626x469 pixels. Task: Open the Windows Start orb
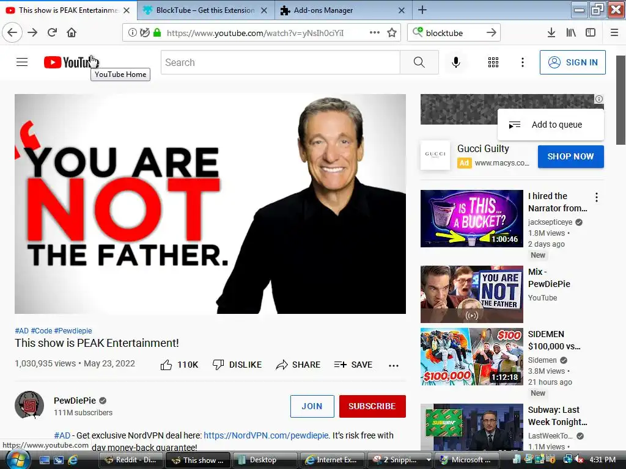18,460
